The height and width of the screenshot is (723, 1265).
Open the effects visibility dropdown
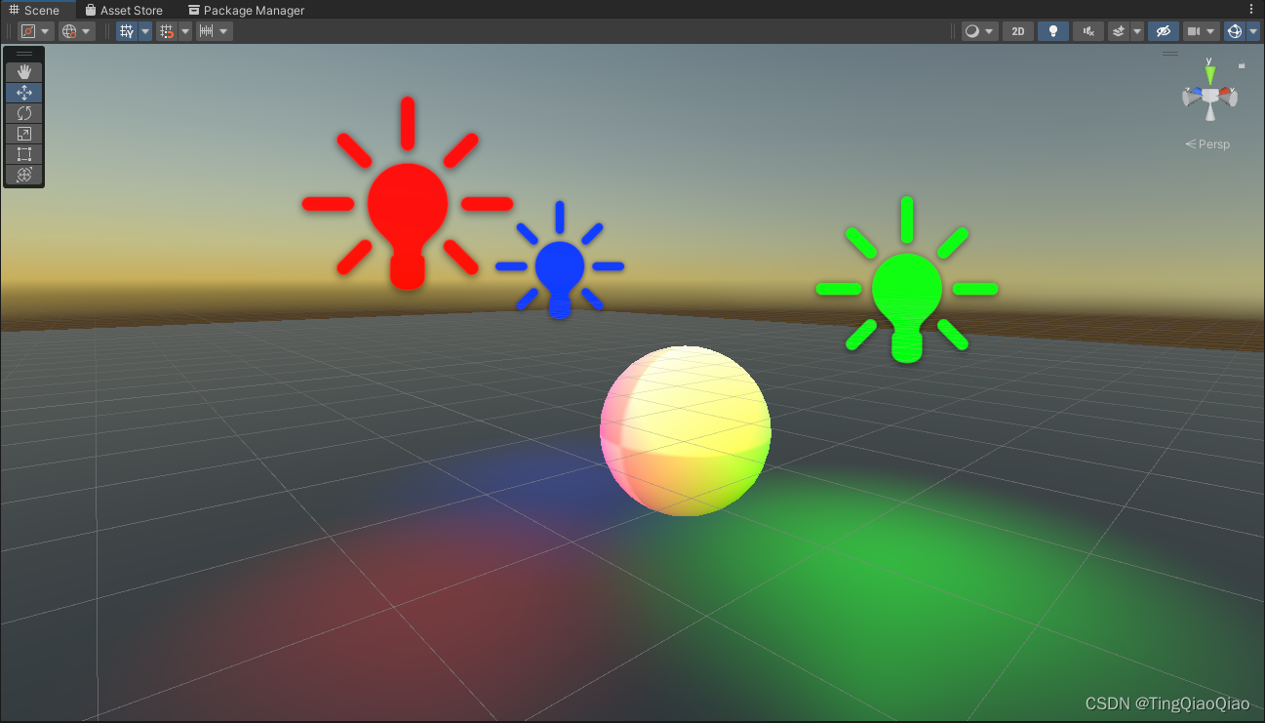coord(1136,30)
